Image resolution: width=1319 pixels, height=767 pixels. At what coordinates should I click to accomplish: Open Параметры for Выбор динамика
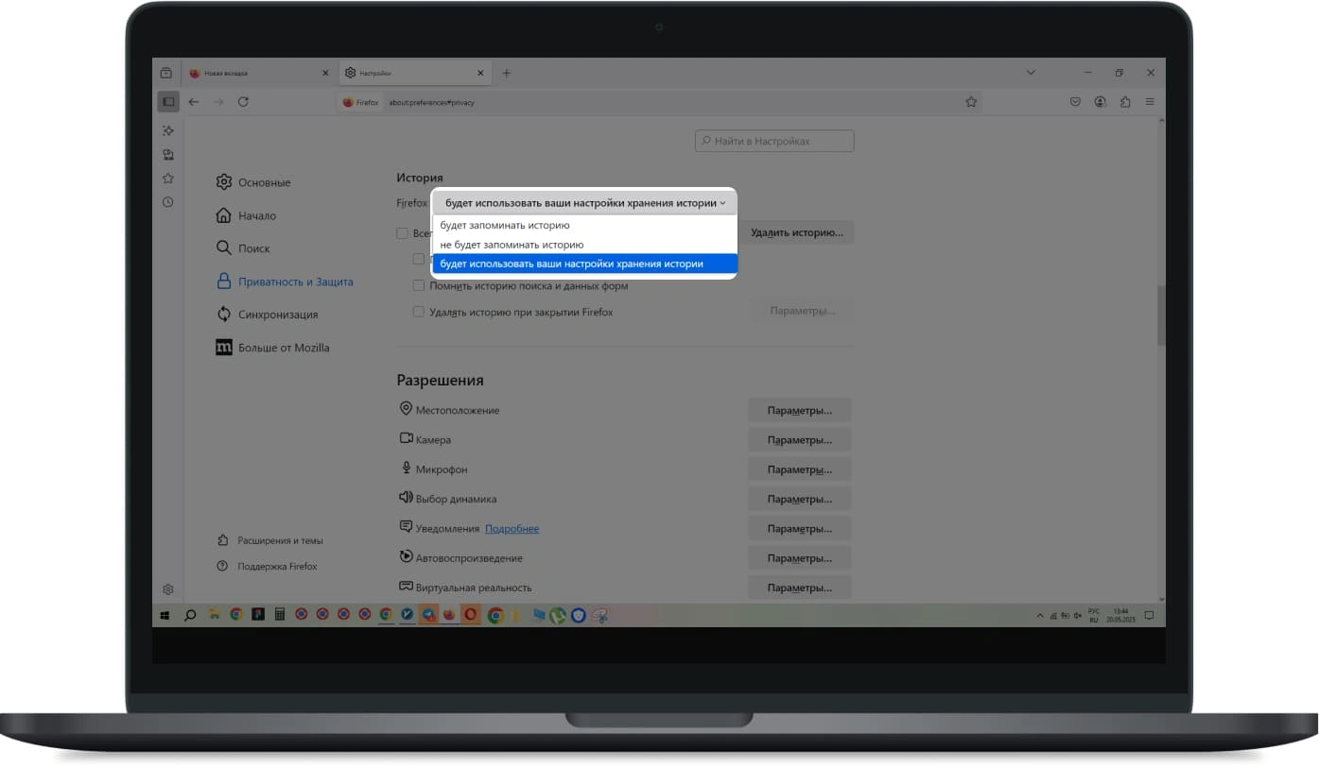[x=800, y=499]
